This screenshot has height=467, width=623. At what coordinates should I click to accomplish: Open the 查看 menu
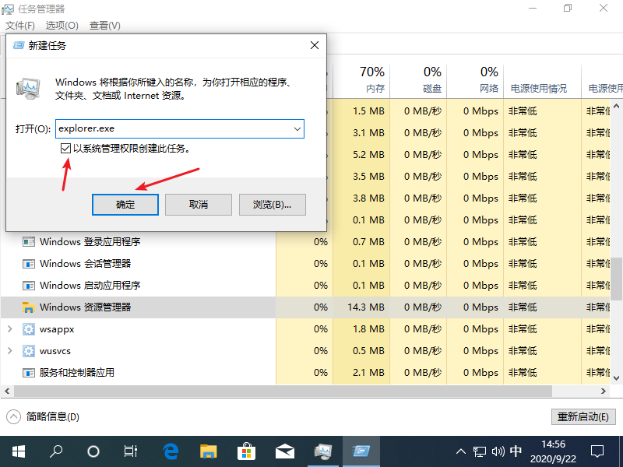(x=104, y=25)
